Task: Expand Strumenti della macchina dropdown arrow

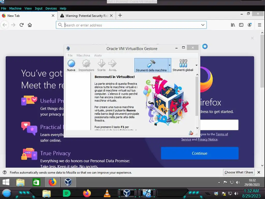Action: 170,65
